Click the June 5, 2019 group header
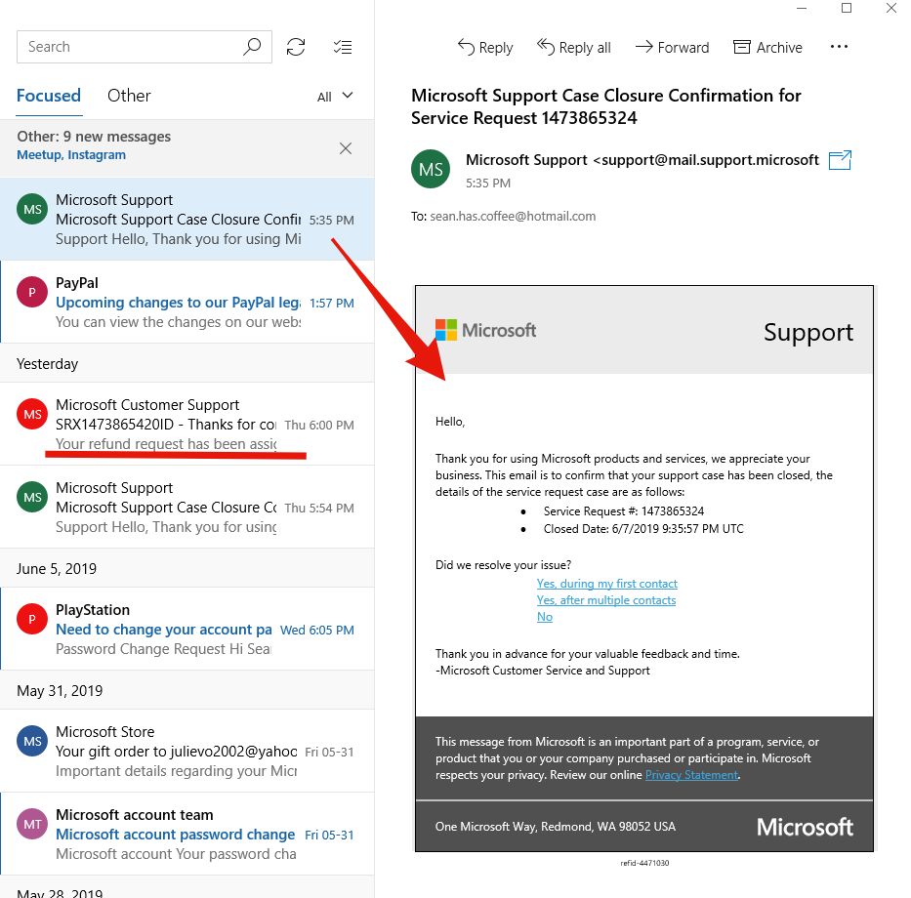Image resolution: width=911 pixels, height=898 pixels. 187,569
